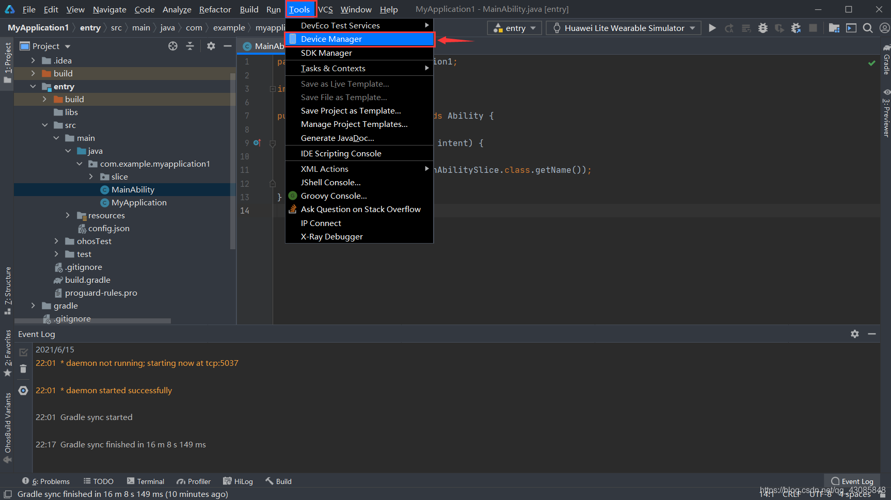
Task: Click the DevEco Studio logo icon
Action: coord(10,9)
